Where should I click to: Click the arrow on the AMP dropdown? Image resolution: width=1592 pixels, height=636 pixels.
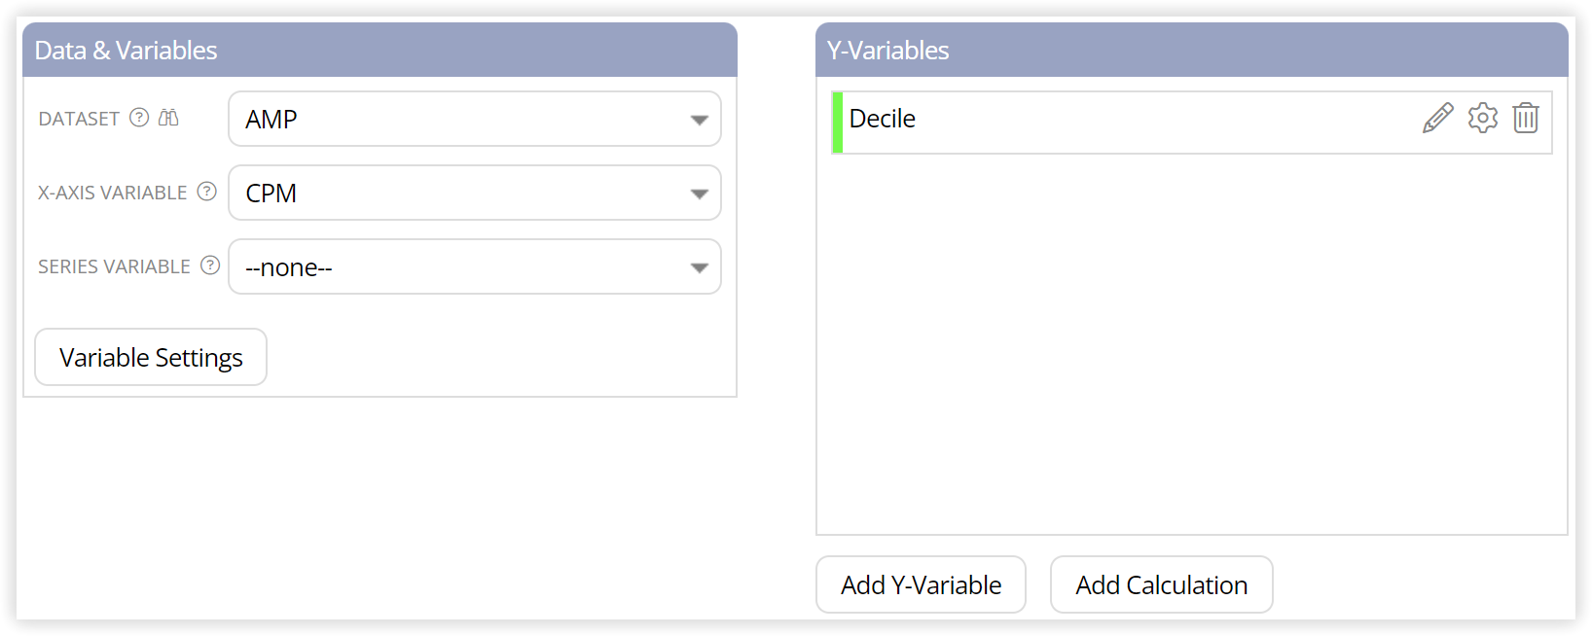click(x=699, y=121)
